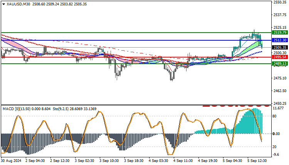Click the 2 Sep 04:30 time label
This screenshot has height=165, width=289.
(35, 161)
